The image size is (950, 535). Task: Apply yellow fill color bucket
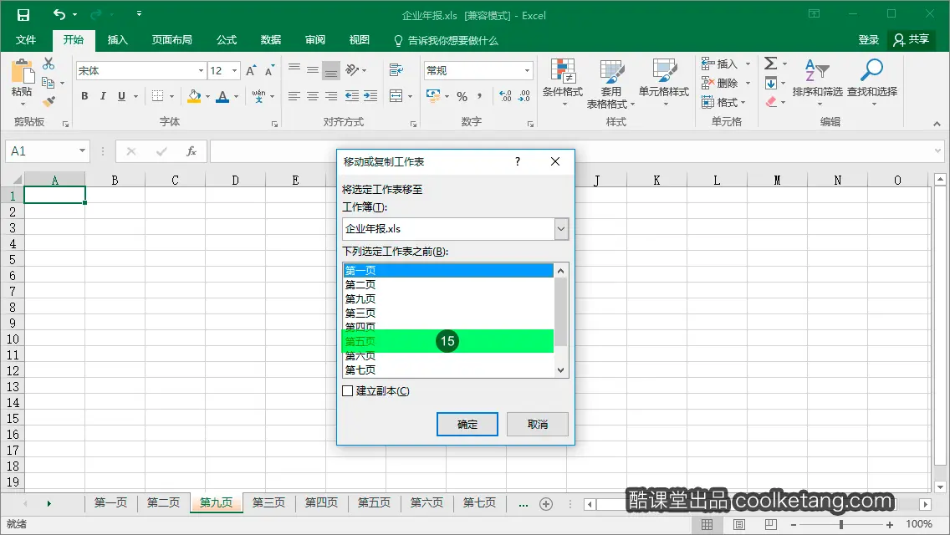(194, 96)
